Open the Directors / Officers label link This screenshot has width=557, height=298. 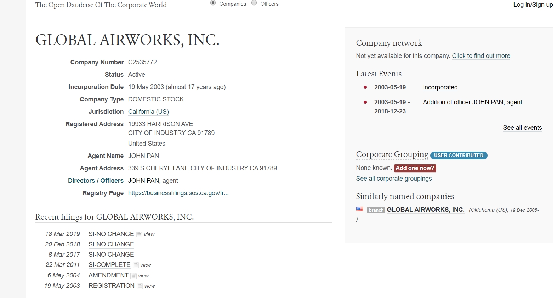[x=96, y=181]
